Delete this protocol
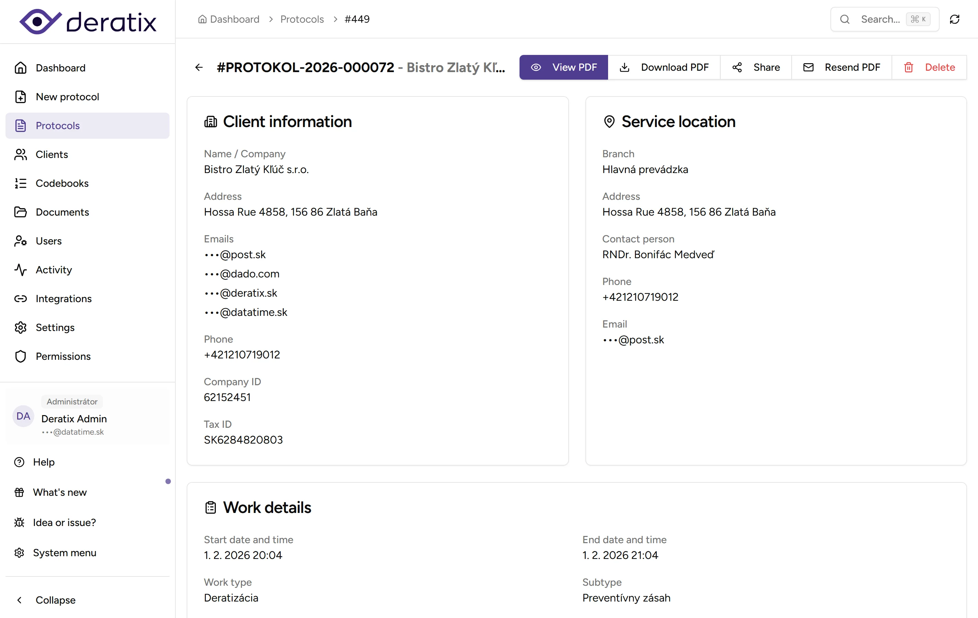The width and height of the screenshot is (978, 618). point(929,67)
